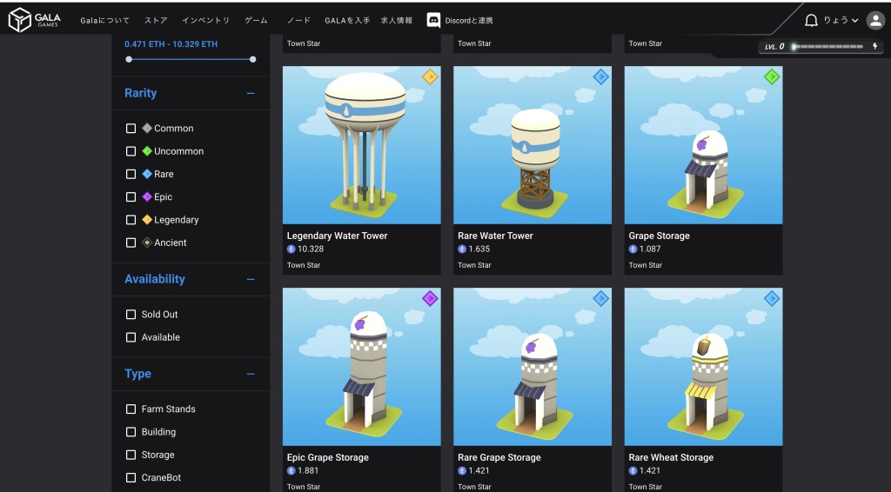Viewport: 891px width, 492px height.
Task: Open the ノード menu item
Action: click(299, 21)
